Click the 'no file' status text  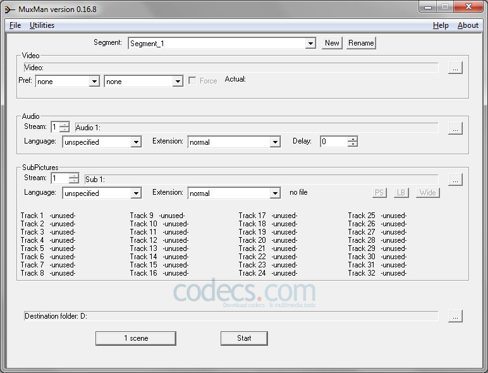(298, 192)
